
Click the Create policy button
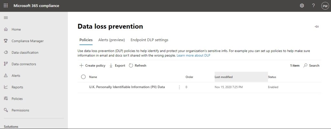[92, 66]
